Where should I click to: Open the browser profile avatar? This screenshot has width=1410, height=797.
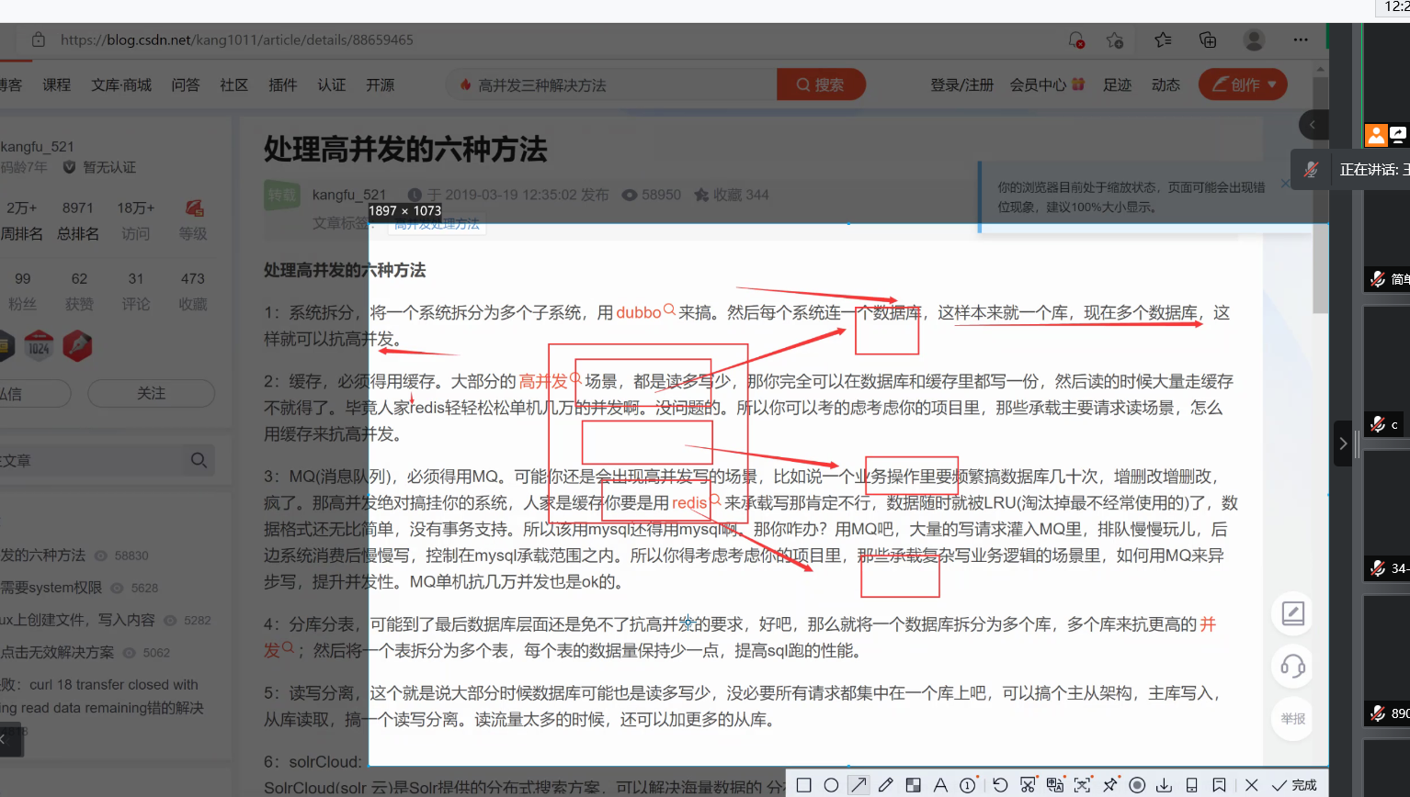pyautogui.click(x=1254, y=39)
